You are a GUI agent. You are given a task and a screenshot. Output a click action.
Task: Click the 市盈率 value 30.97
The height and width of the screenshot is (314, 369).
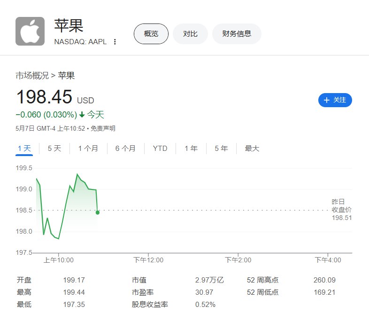pyautogui.click(x=204, y=292)
